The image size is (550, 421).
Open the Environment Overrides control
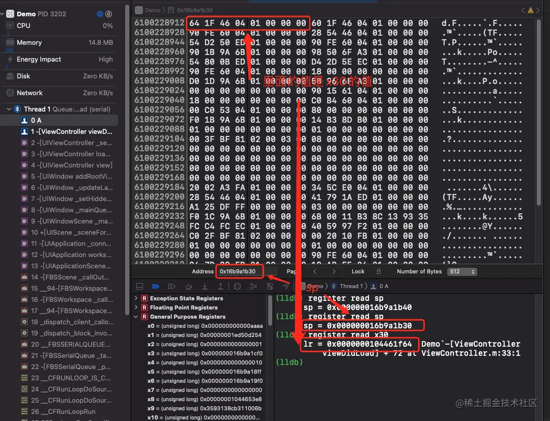point(270,286)
